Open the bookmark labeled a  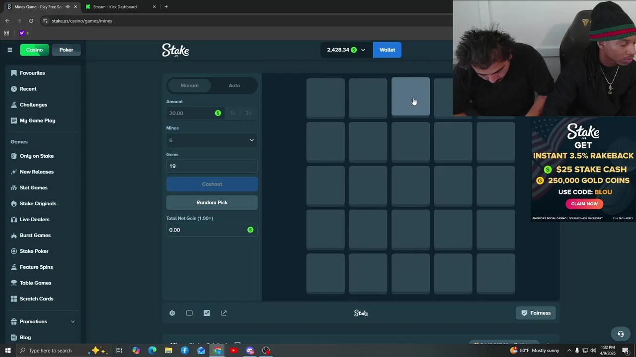tap(24, 33)
